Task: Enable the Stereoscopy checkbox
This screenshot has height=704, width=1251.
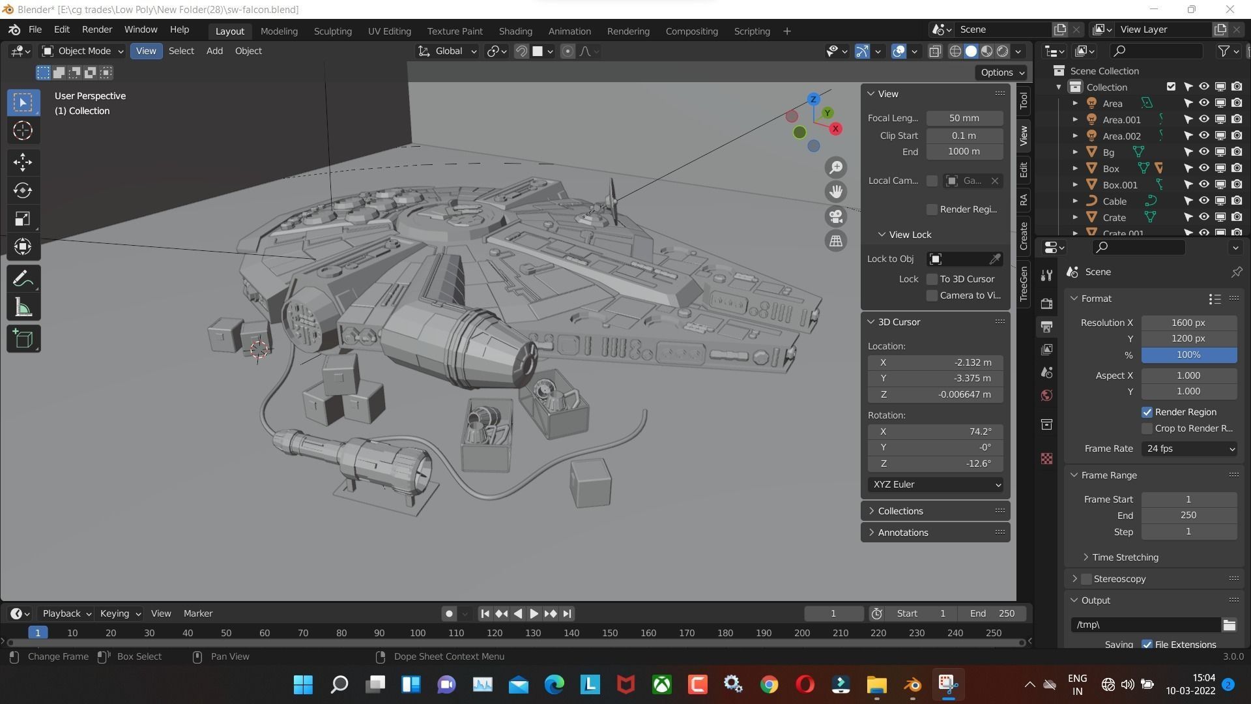Action: (1086, 579)
